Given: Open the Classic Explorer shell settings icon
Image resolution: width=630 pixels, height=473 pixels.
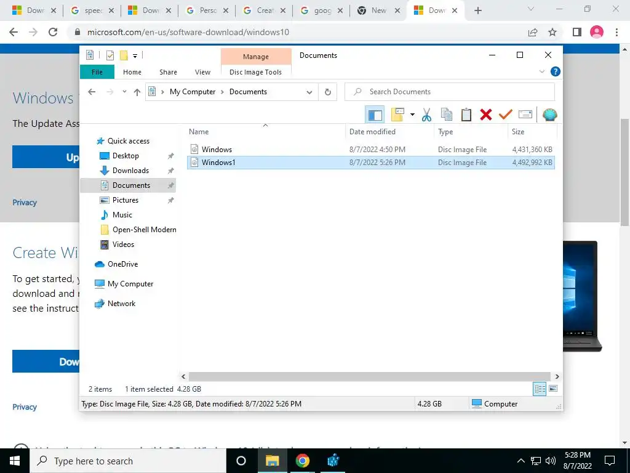Looking at the screenshot, I should pos(549,115).
